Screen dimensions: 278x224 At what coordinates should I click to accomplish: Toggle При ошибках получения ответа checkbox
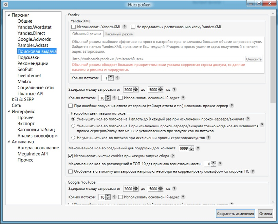click(70, 106)
